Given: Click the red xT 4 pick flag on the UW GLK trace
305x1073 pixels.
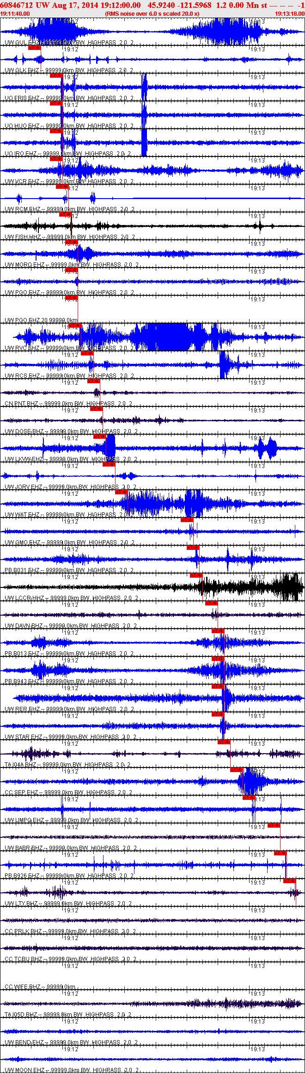Looking at the screenshot, I should pyautogui.click(x=34, y=48).
